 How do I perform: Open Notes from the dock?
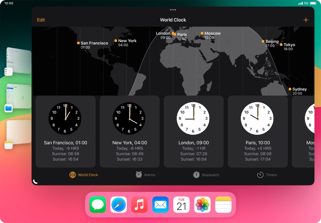pyautogui.click(x=223, y=204)
